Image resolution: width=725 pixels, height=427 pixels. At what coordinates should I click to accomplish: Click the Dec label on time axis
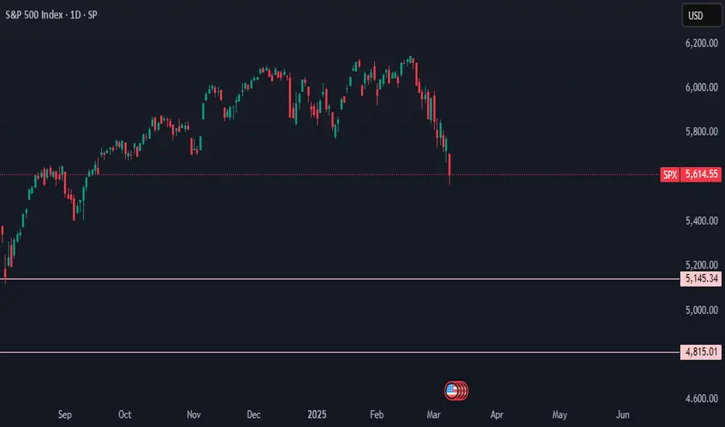(254, 415)
